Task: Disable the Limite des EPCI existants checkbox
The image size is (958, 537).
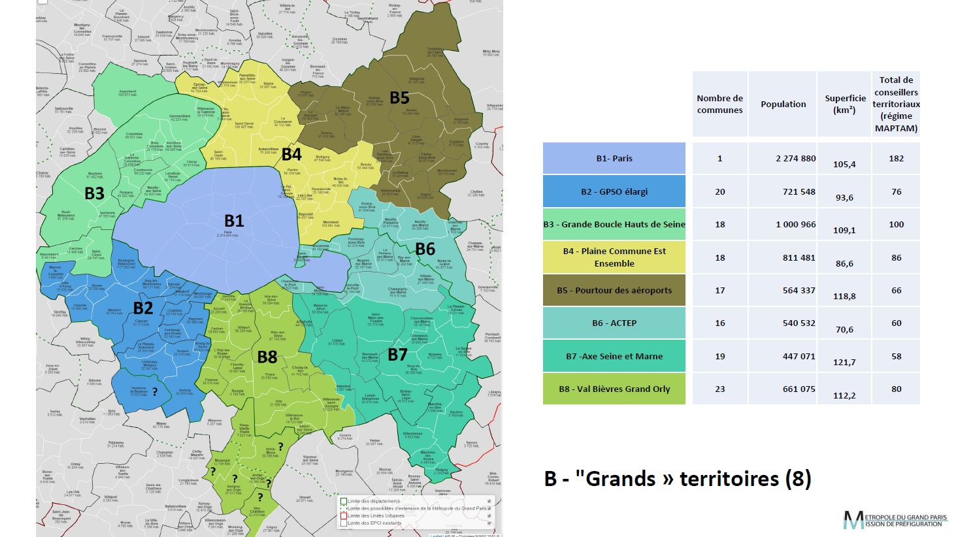Action: [x=489, y=523]
